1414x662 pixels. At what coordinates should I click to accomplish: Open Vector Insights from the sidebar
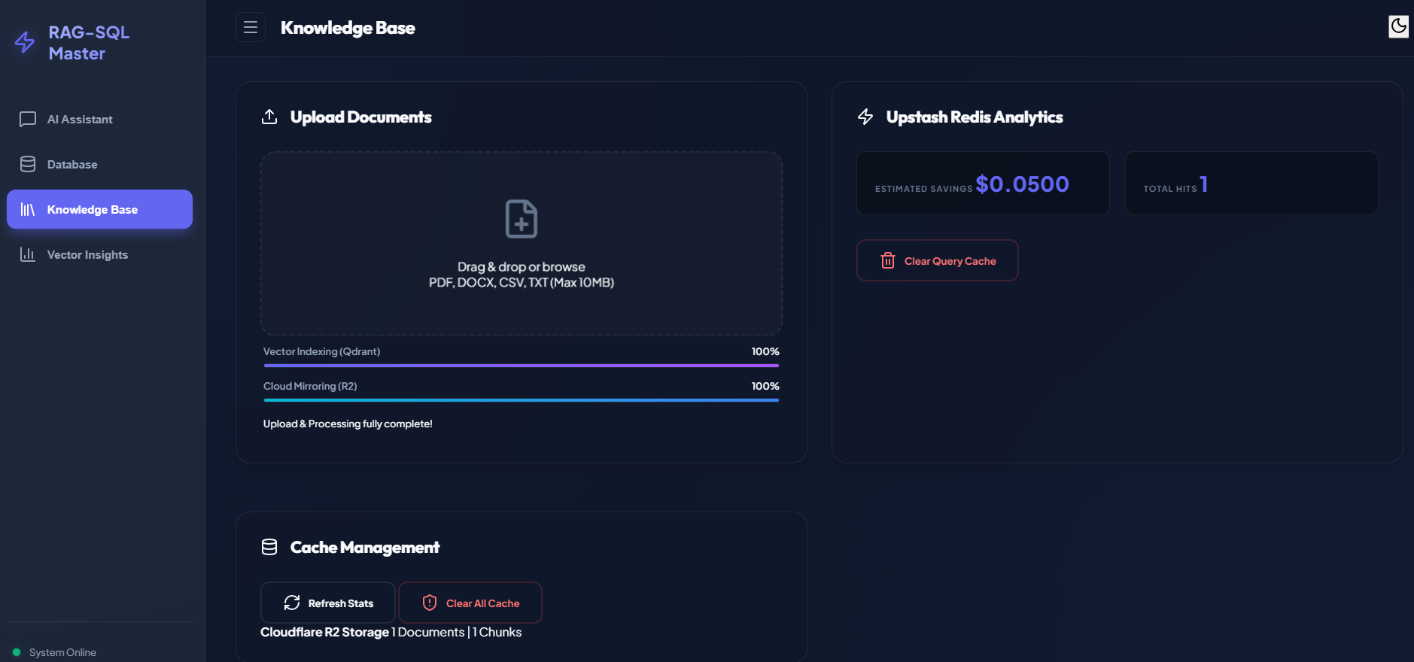(x=87, y=255)
